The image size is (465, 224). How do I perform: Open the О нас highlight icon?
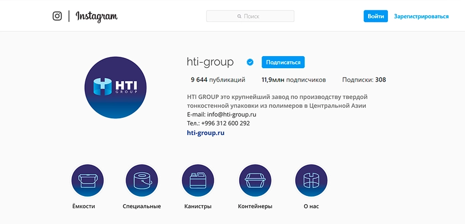(311, 181)
